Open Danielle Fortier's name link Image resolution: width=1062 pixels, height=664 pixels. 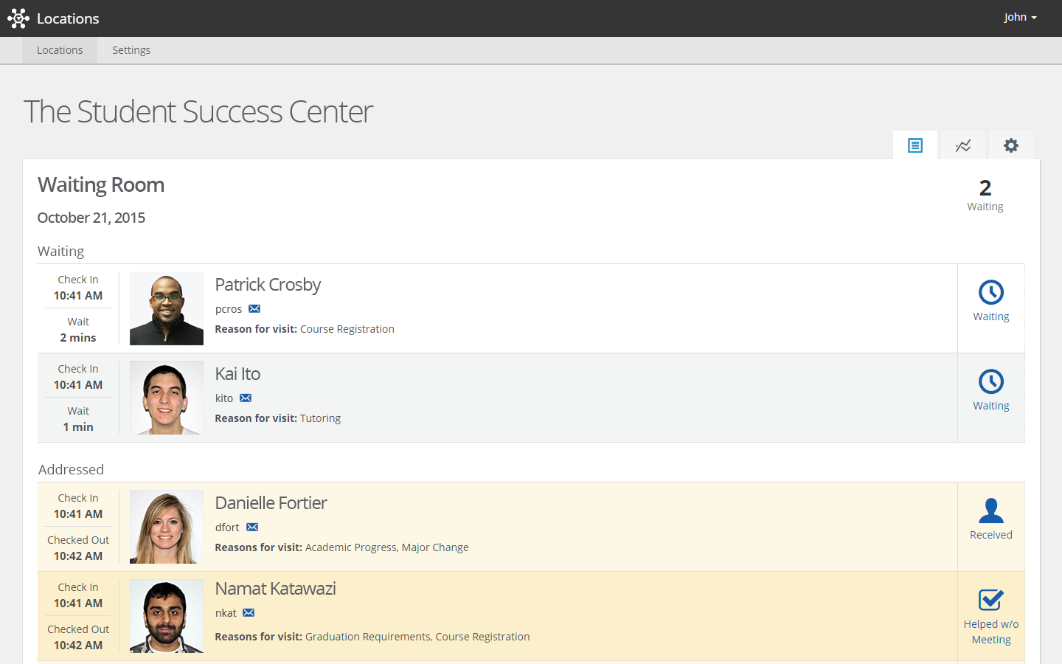pyautogui.click(x=271, y=503)
